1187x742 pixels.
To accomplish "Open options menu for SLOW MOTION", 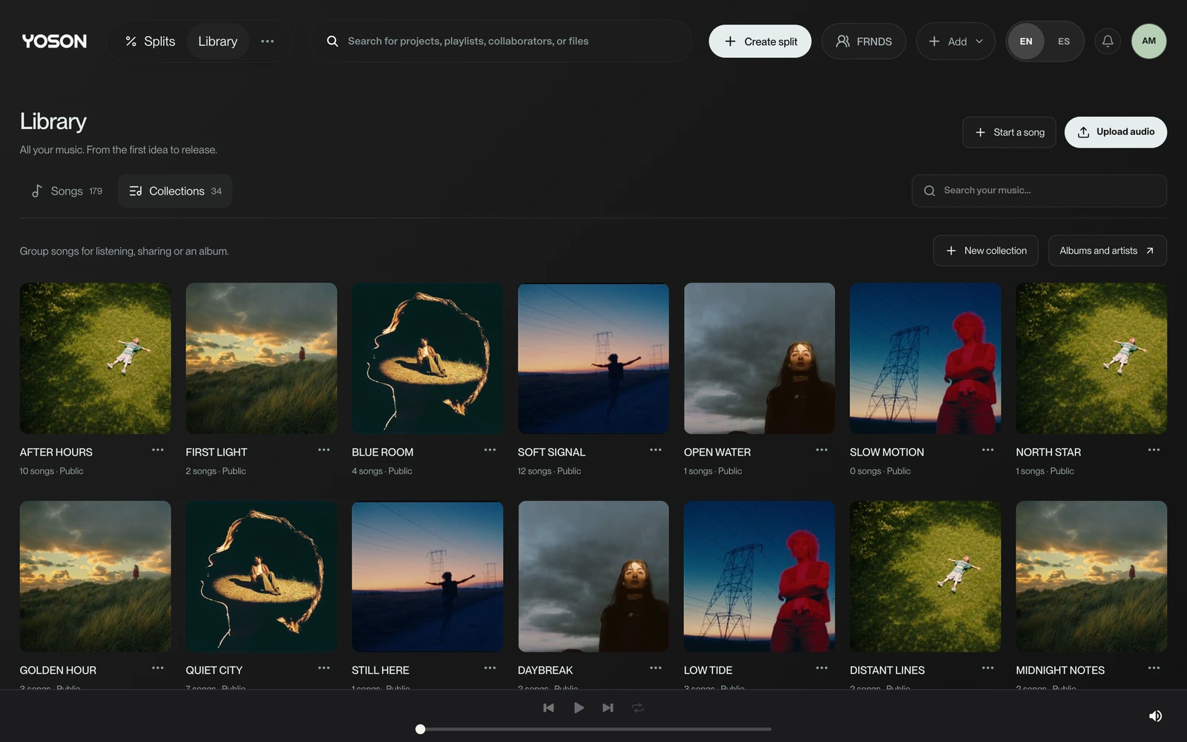I will point(988,450).
